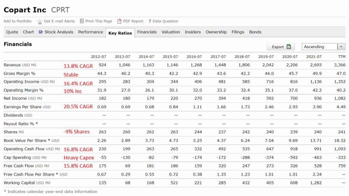Click the Cap Spending row label
The height and width of the screenshot is (196, 349).
(25, 157)
